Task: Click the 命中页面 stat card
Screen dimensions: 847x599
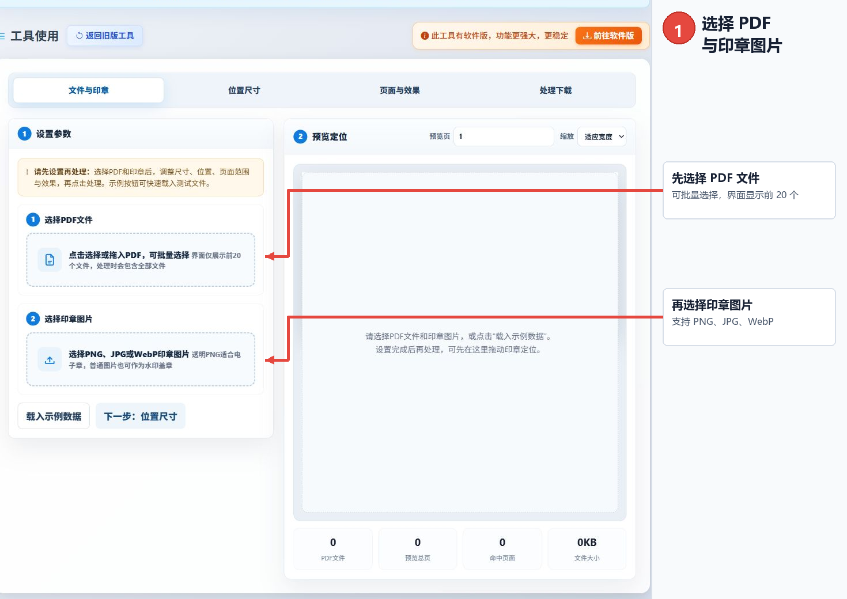Action: pyautogui.click(x=502, y=549)
